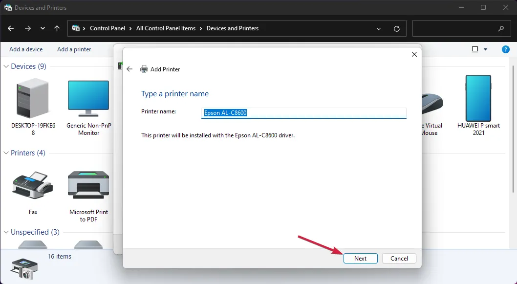517x284 pixels.
Task: Collapse the Printers (4) group
Action: [x=6, y=153]
